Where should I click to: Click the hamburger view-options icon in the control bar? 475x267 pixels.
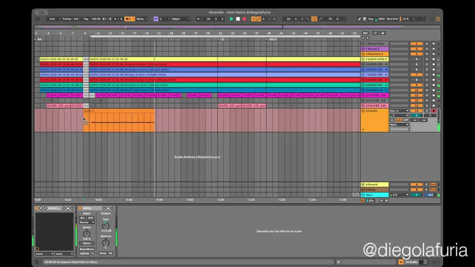click(438, 19)
